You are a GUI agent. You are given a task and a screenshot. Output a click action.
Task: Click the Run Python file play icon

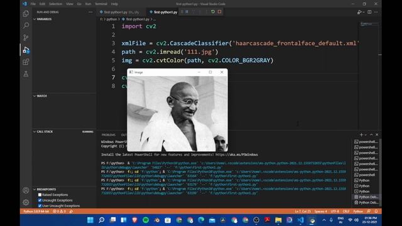click(x=359, y=12)
